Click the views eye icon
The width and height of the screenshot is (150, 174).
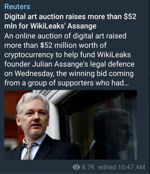click(x=76, y=167)
